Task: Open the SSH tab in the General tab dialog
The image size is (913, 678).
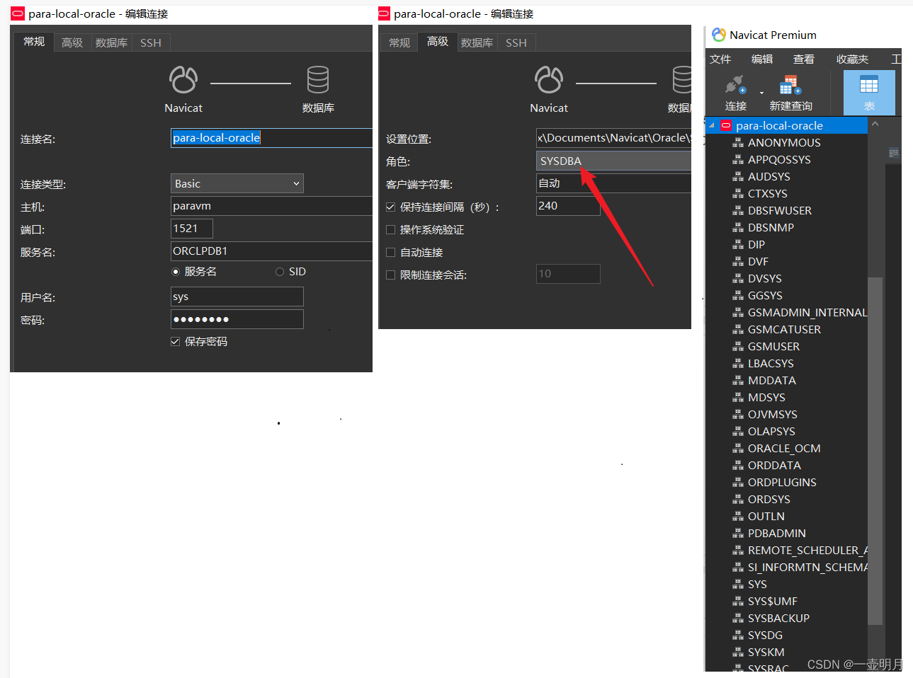Action: tap(151, 42)
